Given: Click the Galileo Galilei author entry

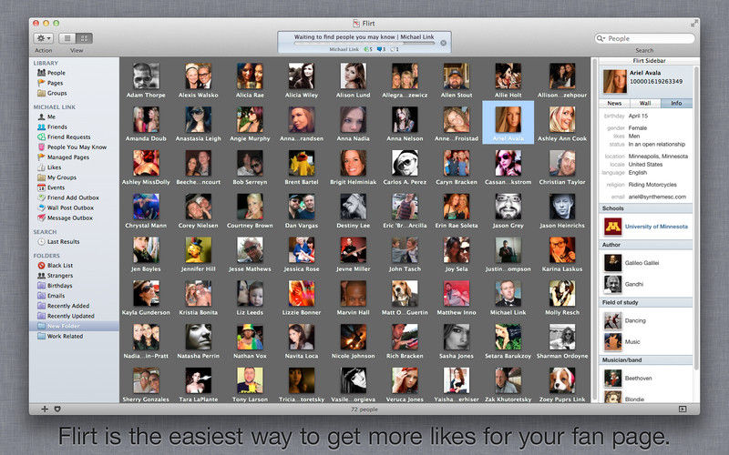Looking at the screenshot, I should pyautogui.click(x=642, y=263).
